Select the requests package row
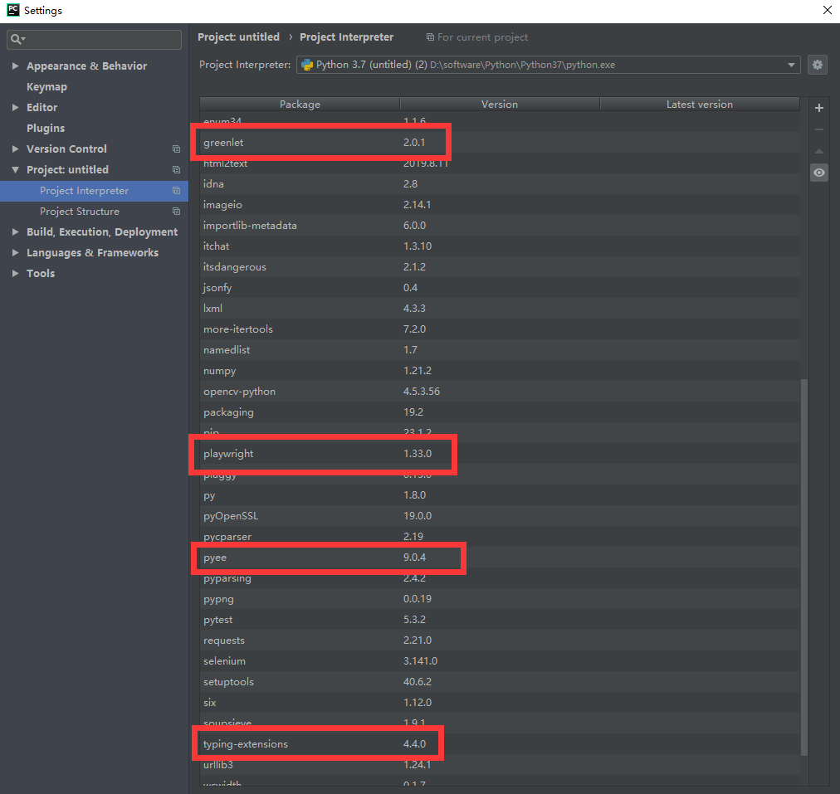Image resolution: width=840 pixels, height=794 pixels. 500,641
